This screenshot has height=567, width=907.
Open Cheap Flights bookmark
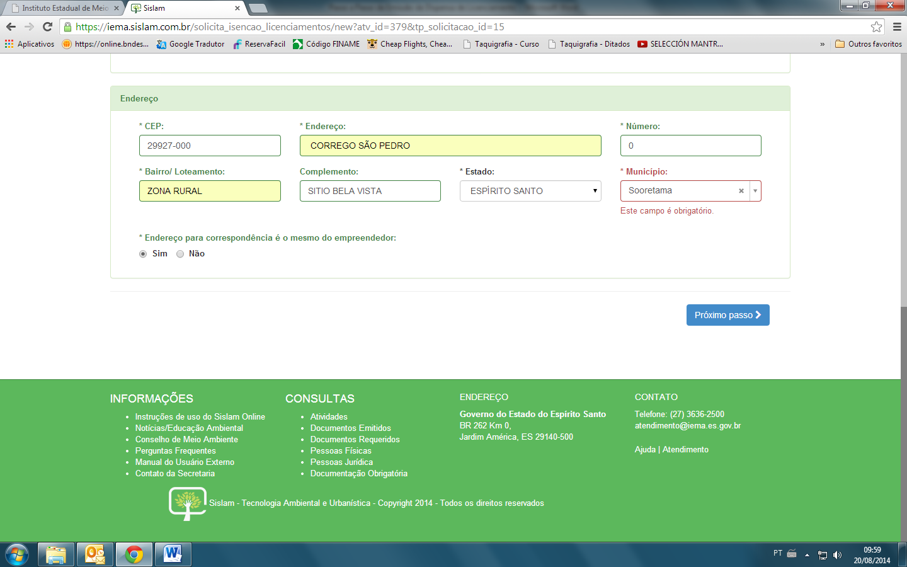pyautogui.click(x=410, y=44)
